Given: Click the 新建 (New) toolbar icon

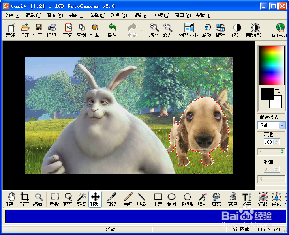Looking at the screenshot, I should 11,30.
